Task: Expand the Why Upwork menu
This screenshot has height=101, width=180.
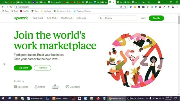Action: click(x=67, y=18)
